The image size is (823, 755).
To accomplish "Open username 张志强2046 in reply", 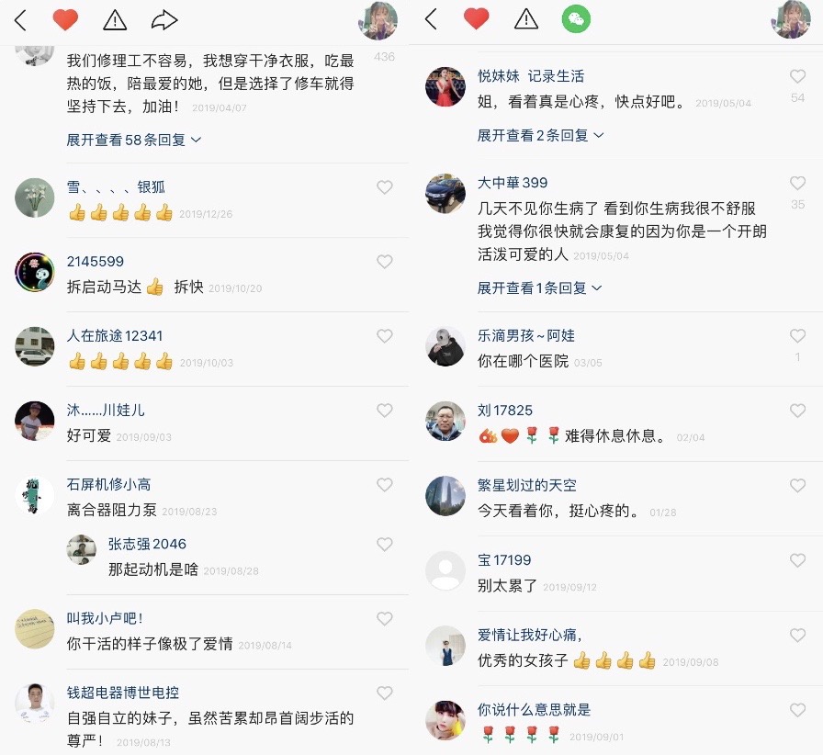I will coord(147,544).
